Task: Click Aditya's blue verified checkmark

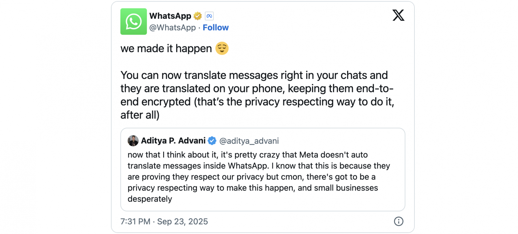Action: [212, 141]
